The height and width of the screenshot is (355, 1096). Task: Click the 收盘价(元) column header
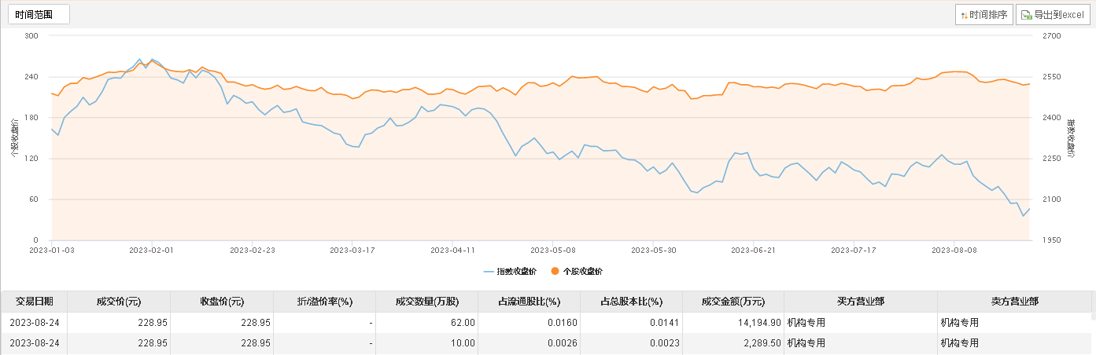[221, 302]
